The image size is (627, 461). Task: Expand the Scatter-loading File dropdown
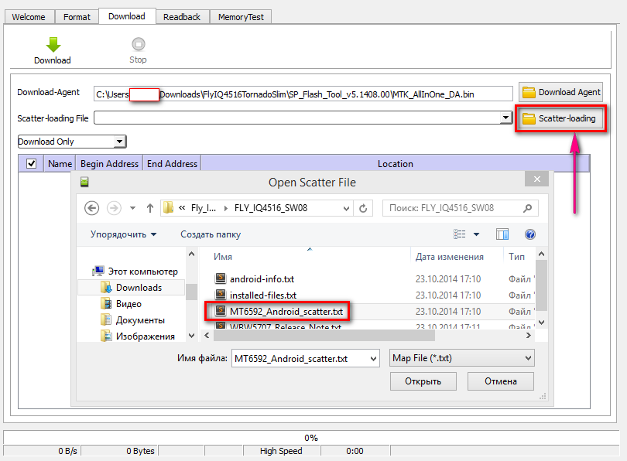point(506,118)
